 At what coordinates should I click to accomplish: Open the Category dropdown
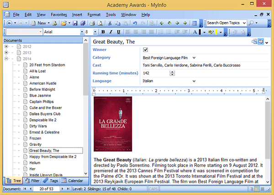[x=194, y=58]
